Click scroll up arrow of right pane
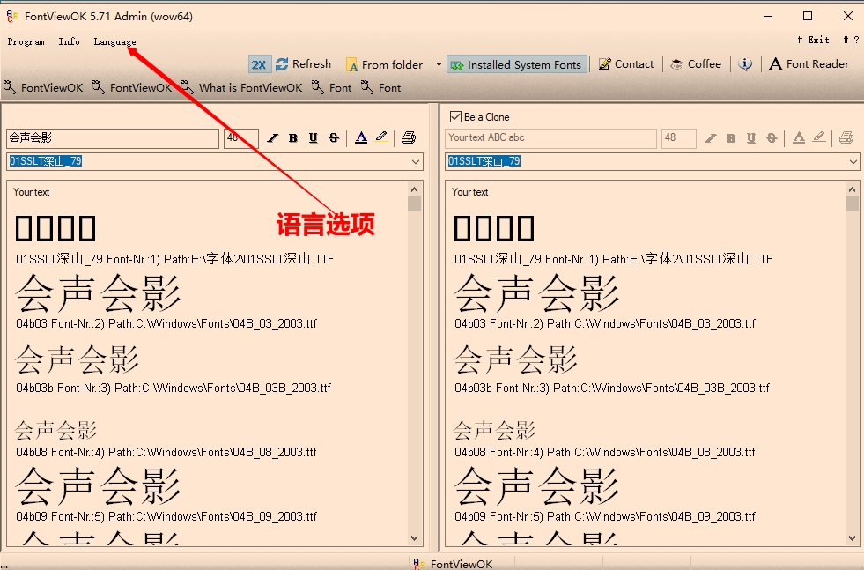The width and height of the screenshot is (864, 570). 852,189
